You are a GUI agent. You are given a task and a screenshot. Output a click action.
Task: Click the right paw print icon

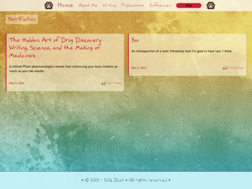(x=210, y=6)
